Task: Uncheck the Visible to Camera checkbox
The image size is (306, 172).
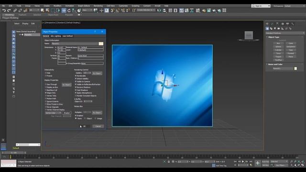Action: coord(76,82)
